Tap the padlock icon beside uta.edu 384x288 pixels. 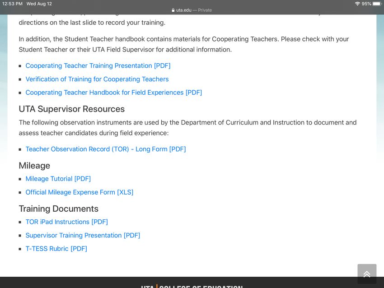click(x=173, y=10)
